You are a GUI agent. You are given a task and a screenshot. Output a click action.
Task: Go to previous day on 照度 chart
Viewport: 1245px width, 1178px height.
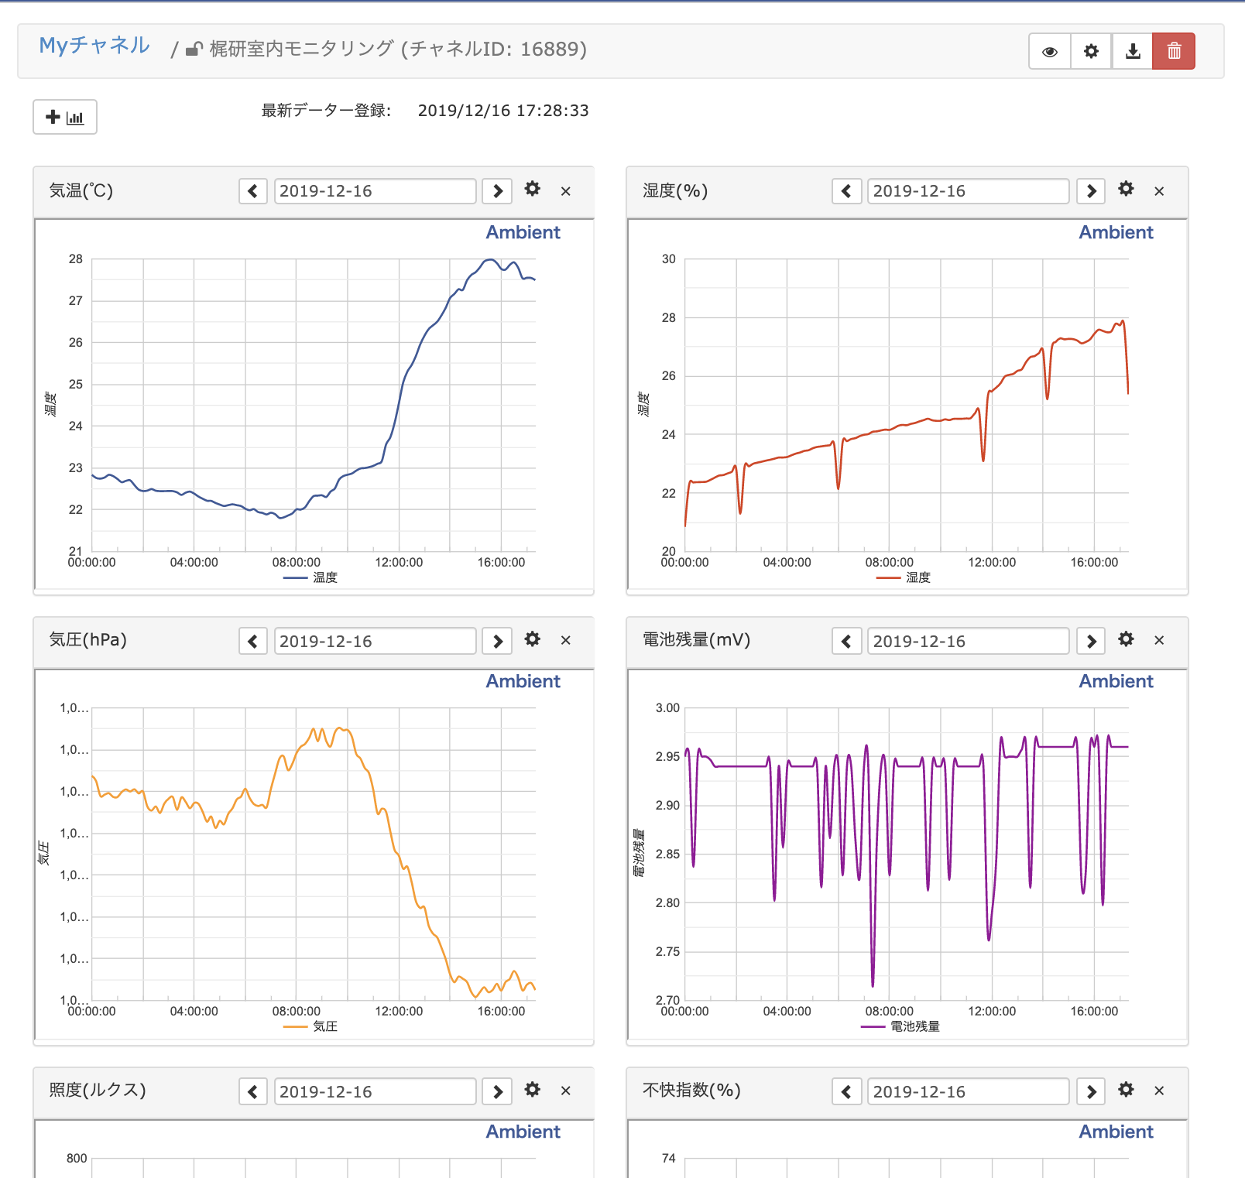coord(253,1092)
